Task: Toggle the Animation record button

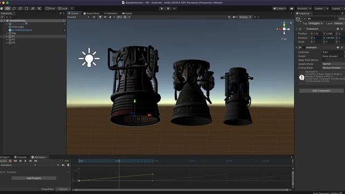Action: tap(10, 161)
